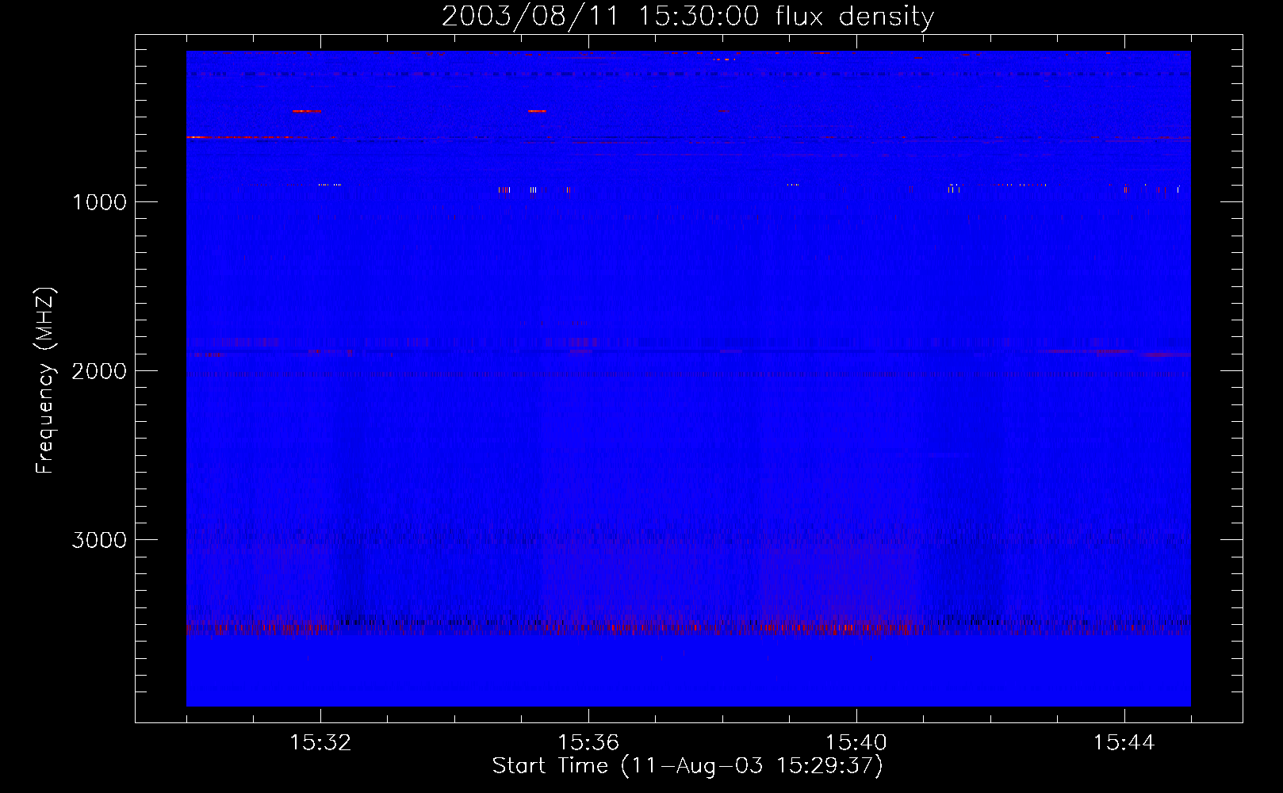This screenshot has height=793, width=1283.
Task: Click the 15:32 time tick label
Action: click(x=320, y=743)
